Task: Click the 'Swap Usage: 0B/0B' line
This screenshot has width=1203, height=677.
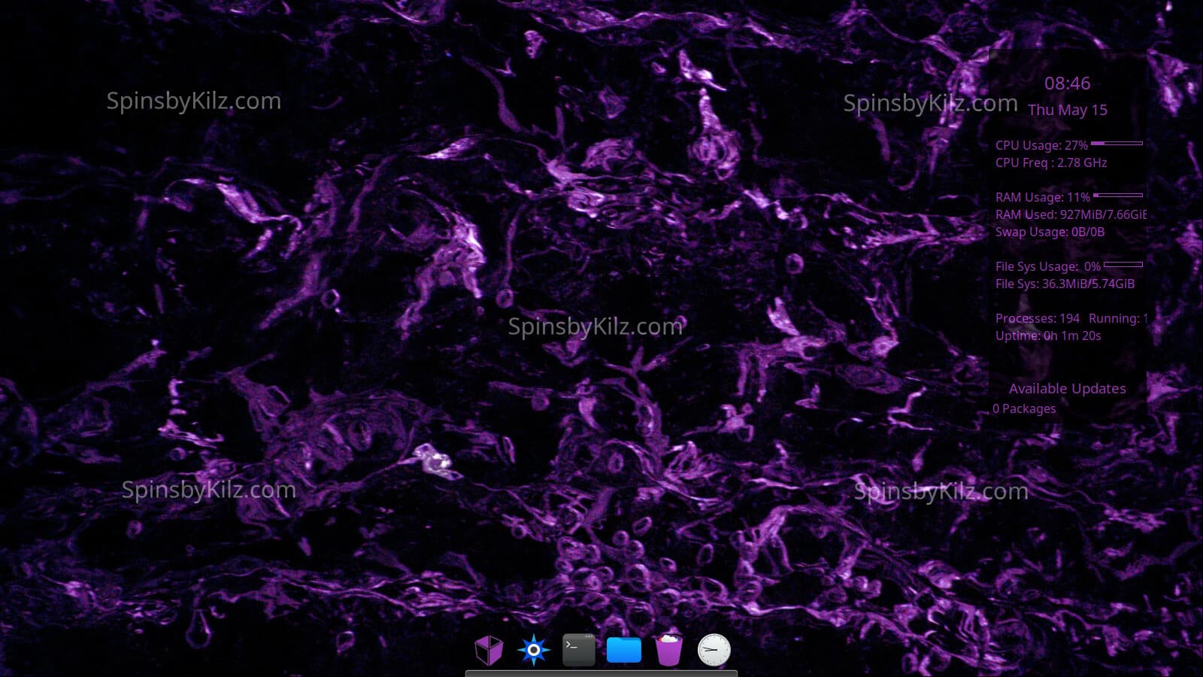Action: (1050, 232)
